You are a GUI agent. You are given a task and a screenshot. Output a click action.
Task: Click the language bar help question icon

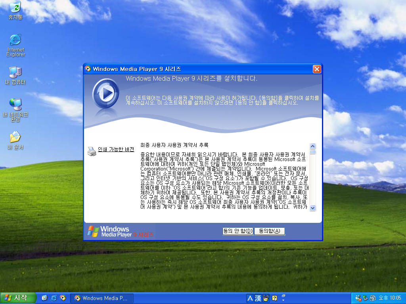(x=275, y=298)
